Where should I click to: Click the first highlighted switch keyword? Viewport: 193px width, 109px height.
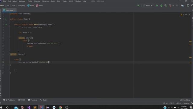[x=21, y=38]
